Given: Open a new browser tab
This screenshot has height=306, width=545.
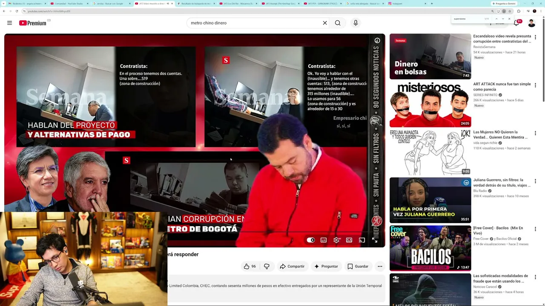Looking at the screenshot, I should pos(431,3).
